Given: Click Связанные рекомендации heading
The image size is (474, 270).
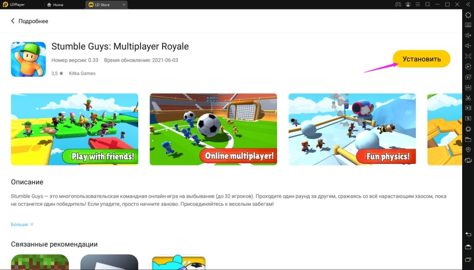Looking at the screenshot, I should pyautogui.click(x=54, y=244).
